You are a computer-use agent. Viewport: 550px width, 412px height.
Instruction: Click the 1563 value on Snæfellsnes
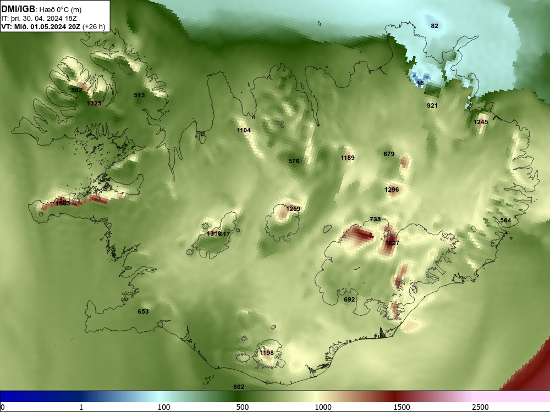click(x=63, y=203)
